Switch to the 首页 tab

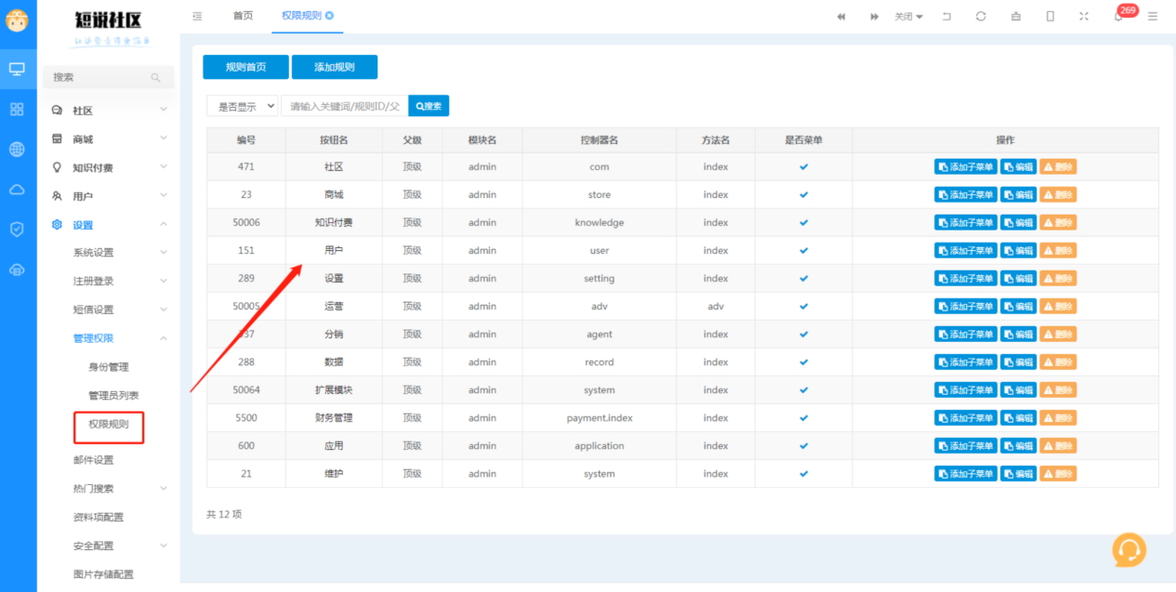coord(243,16)
